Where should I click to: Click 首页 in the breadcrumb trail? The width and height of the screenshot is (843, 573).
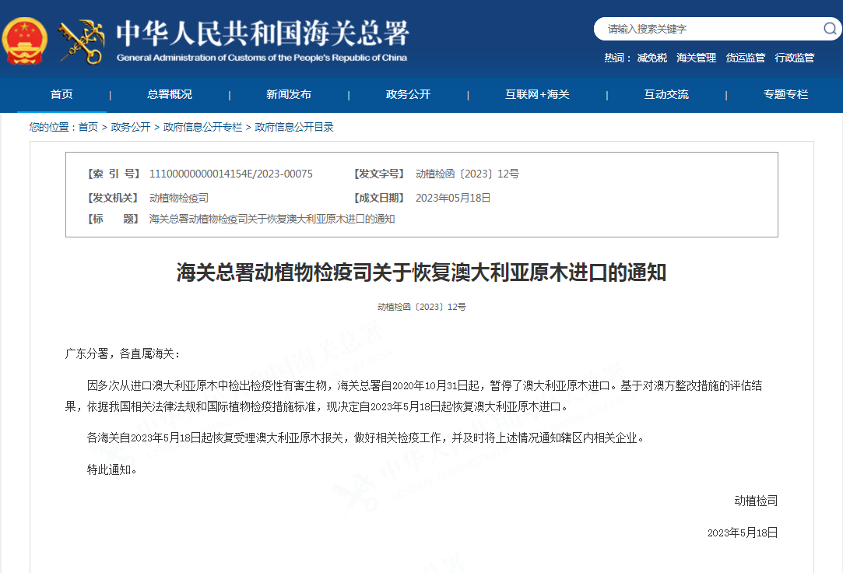pos(88,127)
